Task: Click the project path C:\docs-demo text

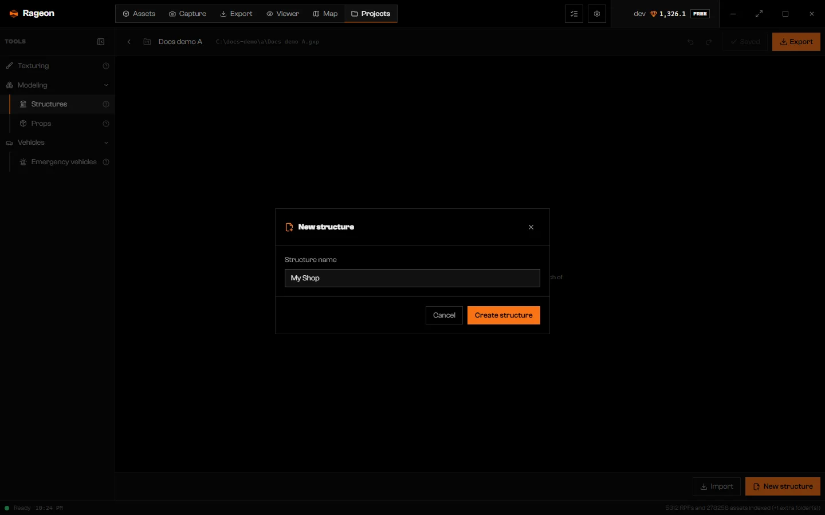Action: [268, 42]
